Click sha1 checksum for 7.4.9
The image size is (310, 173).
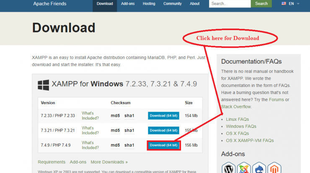tap(129, 145)
